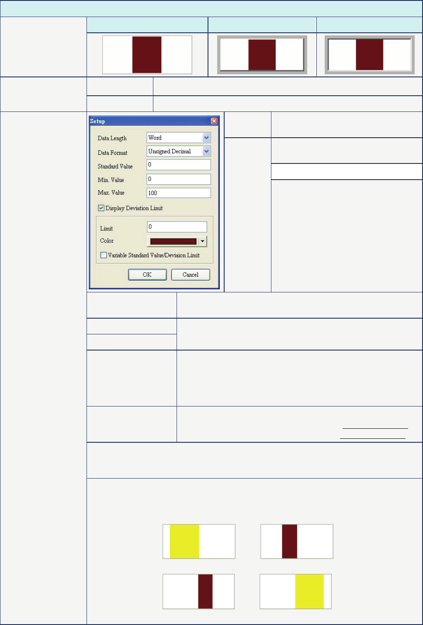
Task: Click the Standard Value input field
Action: (x=179, y=165)
